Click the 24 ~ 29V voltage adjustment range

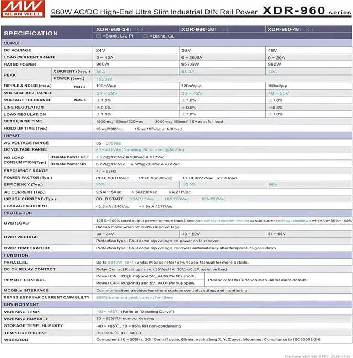point(107,93)
